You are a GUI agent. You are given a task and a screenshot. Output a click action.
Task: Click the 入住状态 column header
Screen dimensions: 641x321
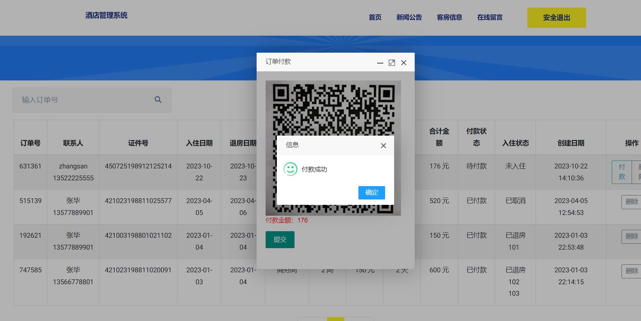pos(515,143)
